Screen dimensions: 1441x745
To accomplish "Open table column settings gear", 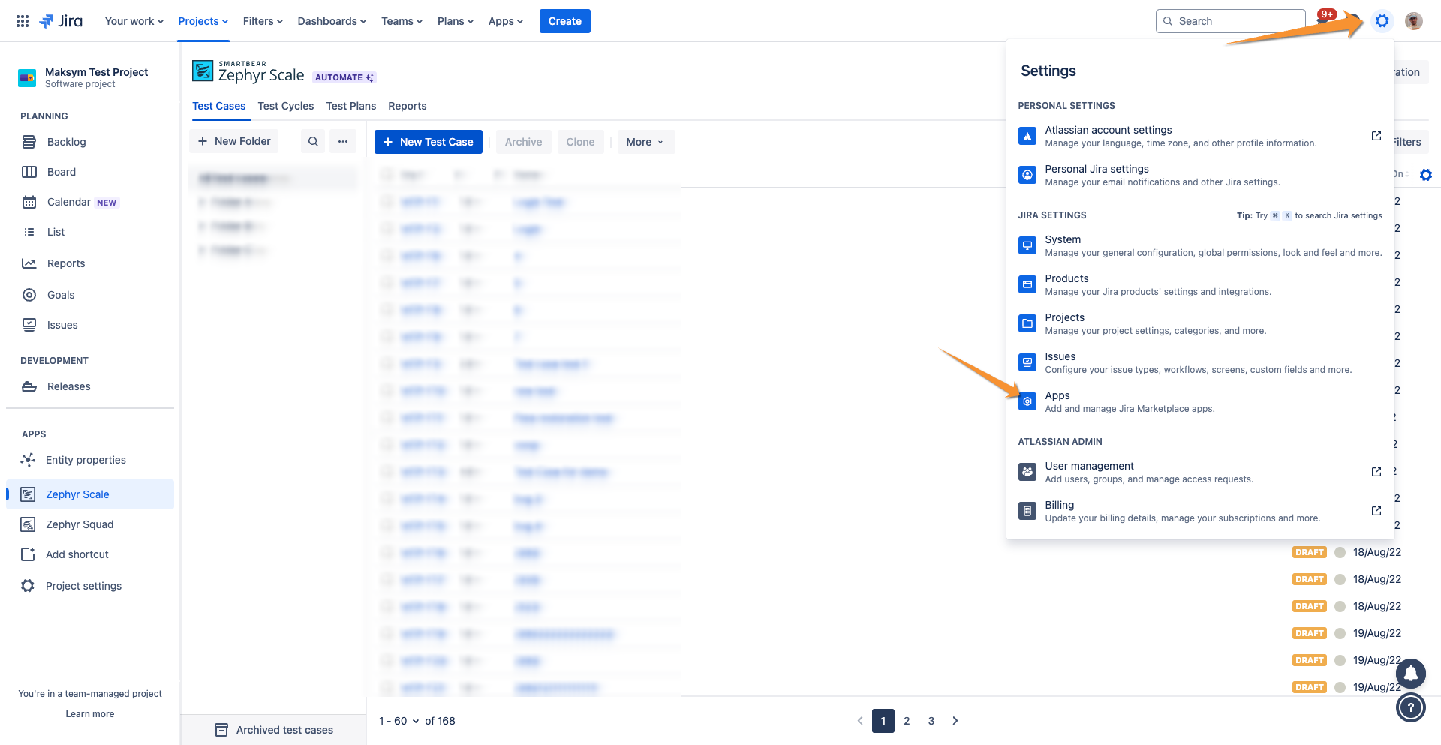I will tap(1426, 175).
